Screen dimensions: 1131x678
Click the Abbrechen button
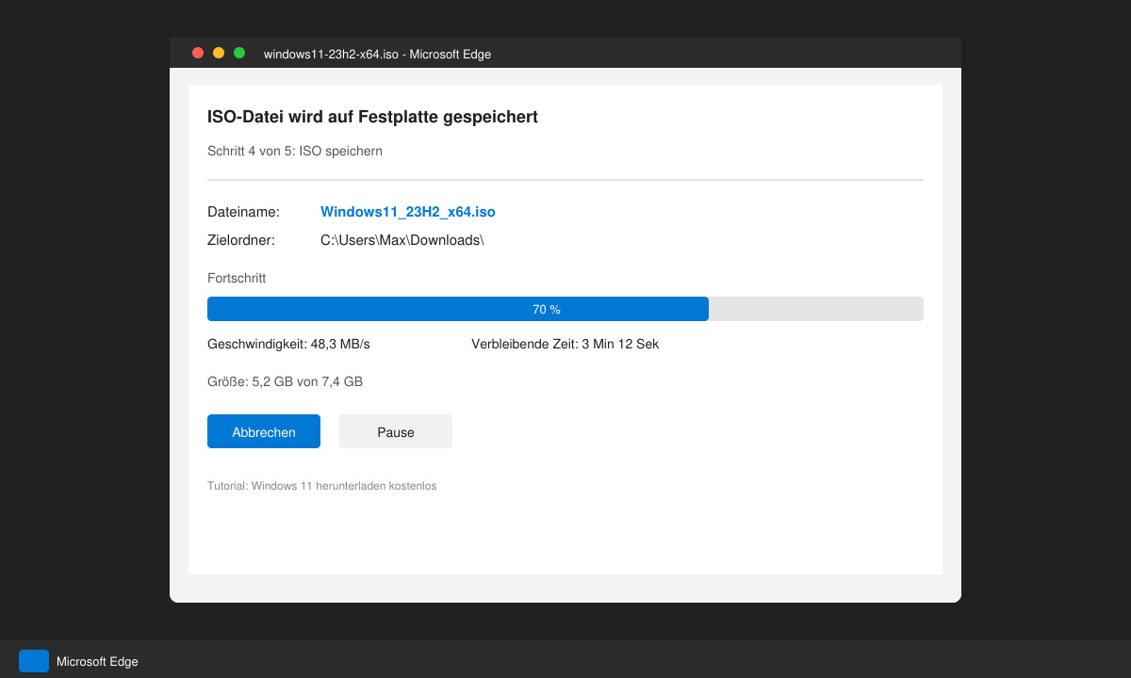tap(264, 431)
